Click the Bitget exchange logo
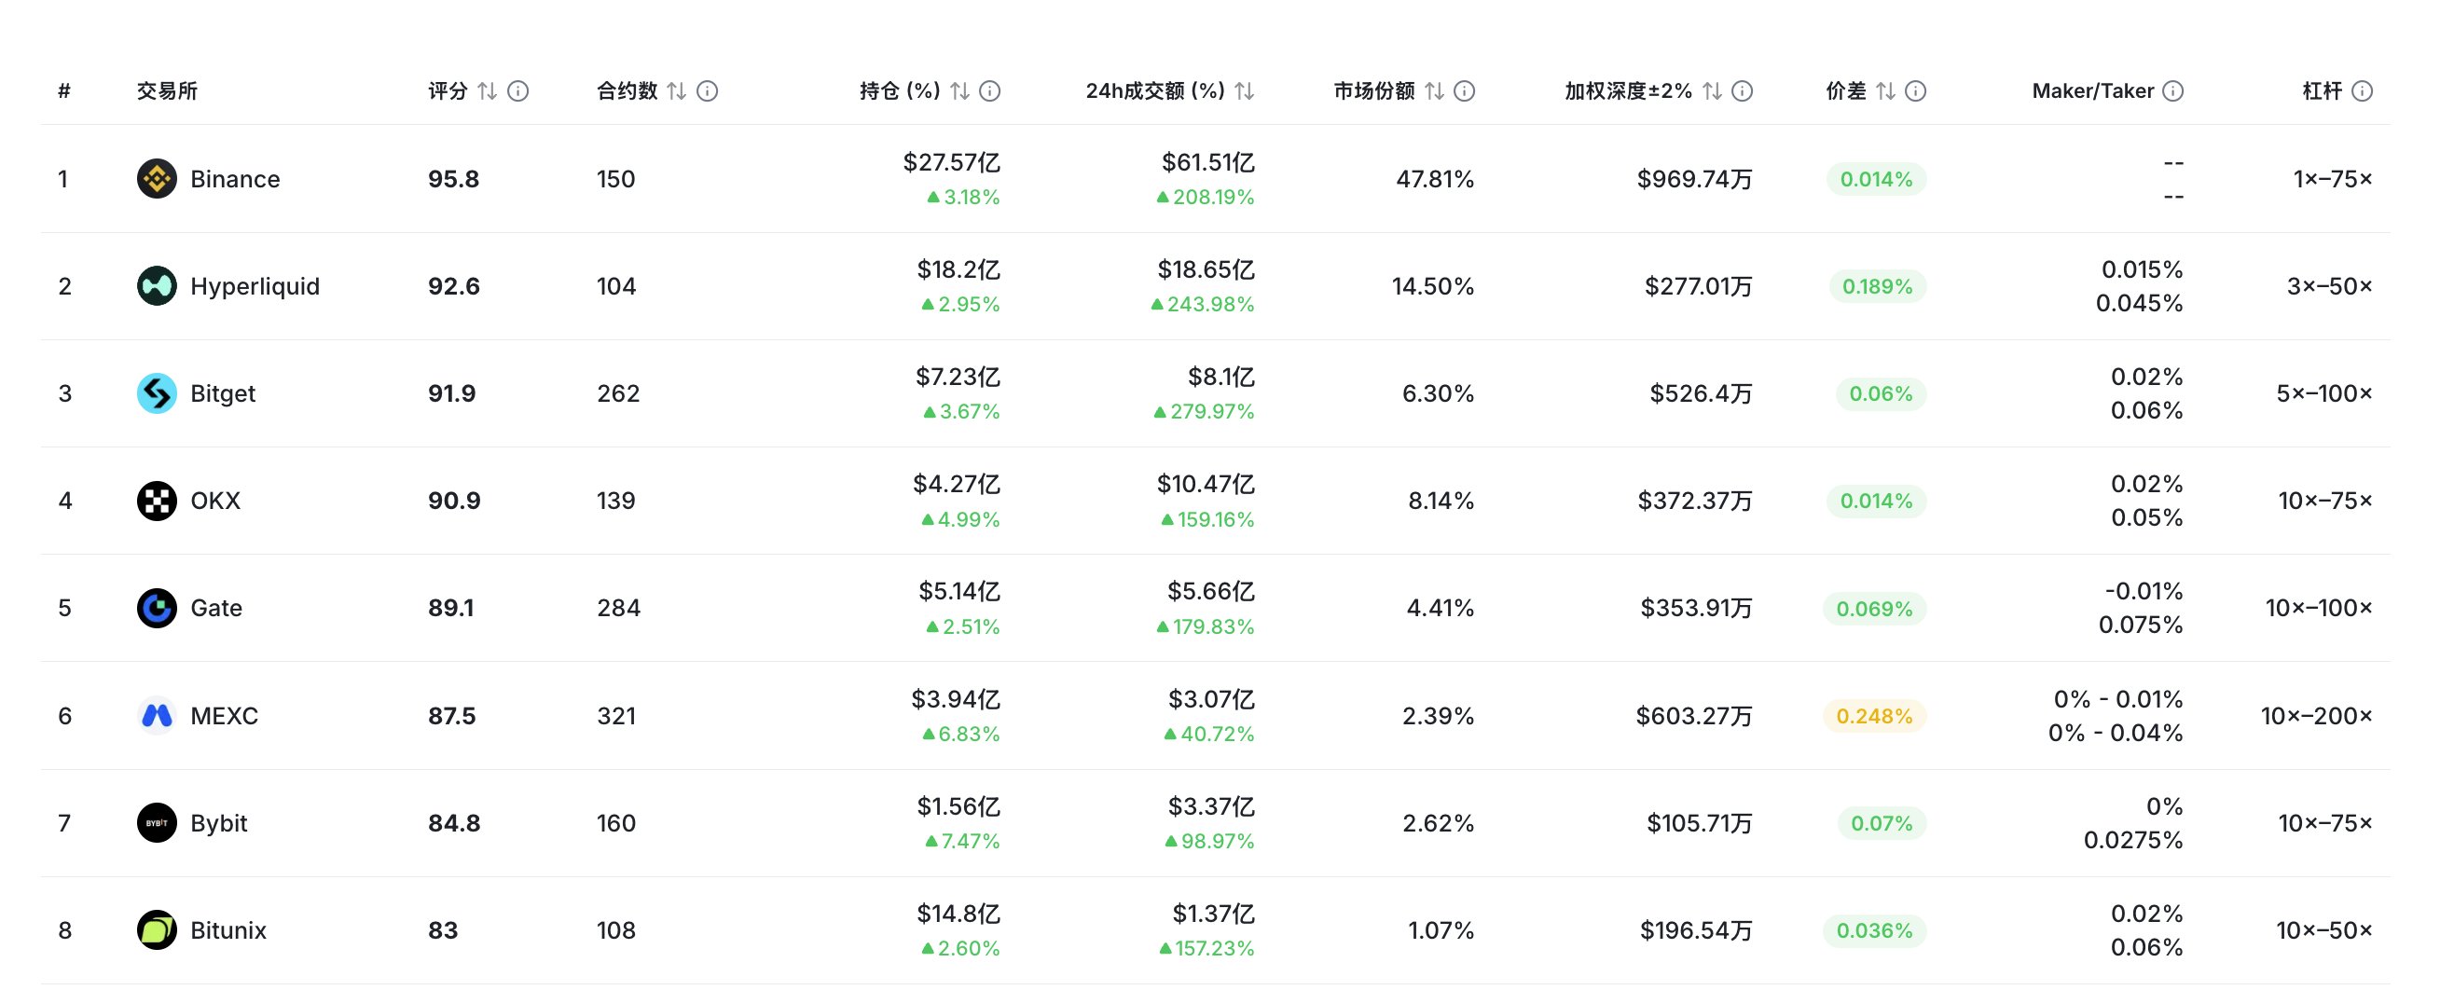2454x990 pixels. point(157,393)
